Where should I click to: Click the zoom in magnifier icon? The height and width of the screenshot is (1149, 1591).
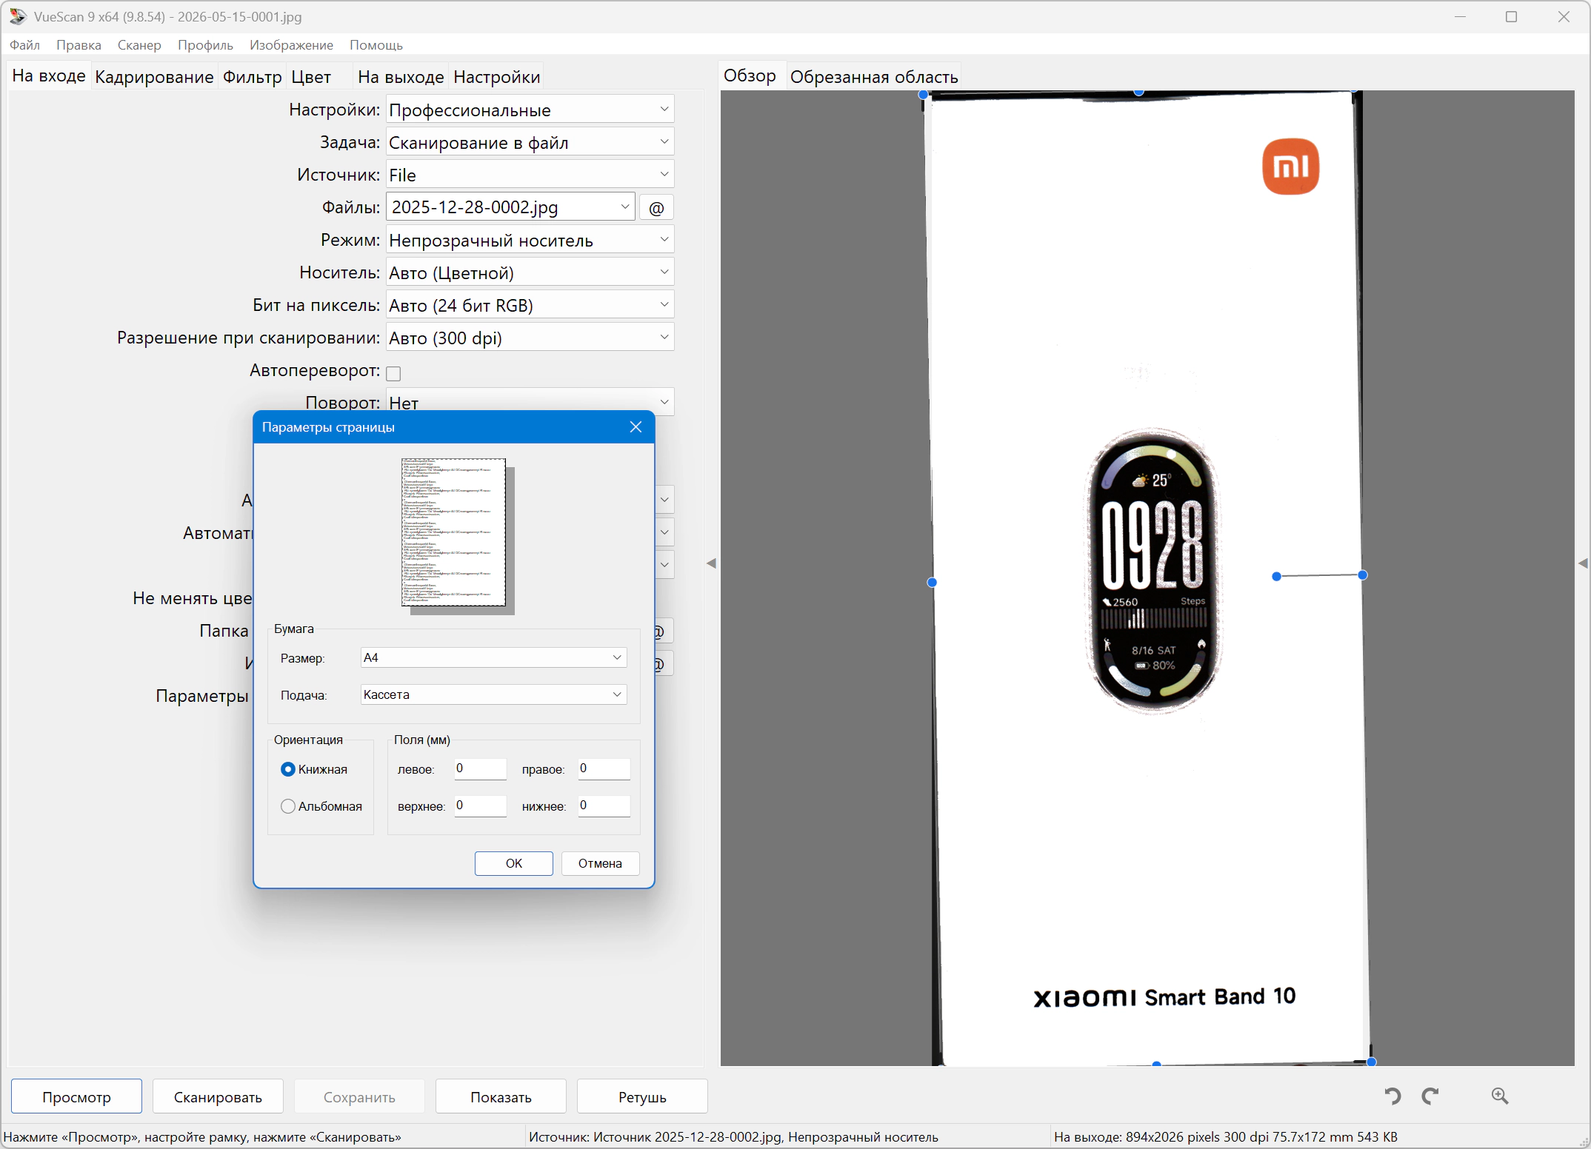[x=1500, y=1096]
